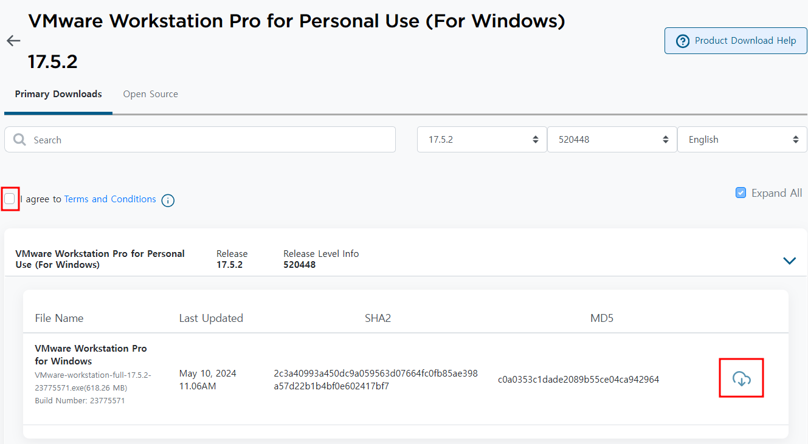Click the Build Number: 23775571 text
Viewport: 808px width, 444px height.
pyautogui.click(x=80, y=401)
